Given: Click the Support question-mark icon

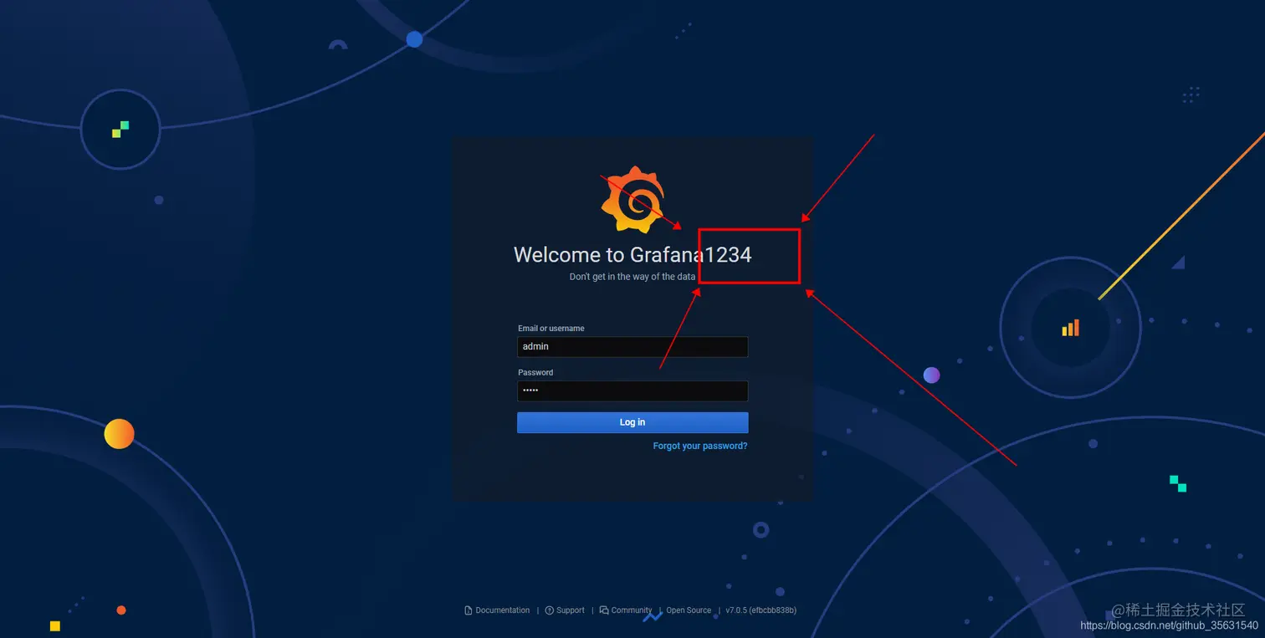Looking at the screenshot, I should pos(550,610).
